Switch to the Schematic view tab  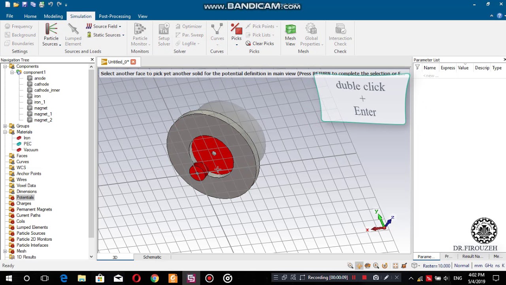click(152, 257)
